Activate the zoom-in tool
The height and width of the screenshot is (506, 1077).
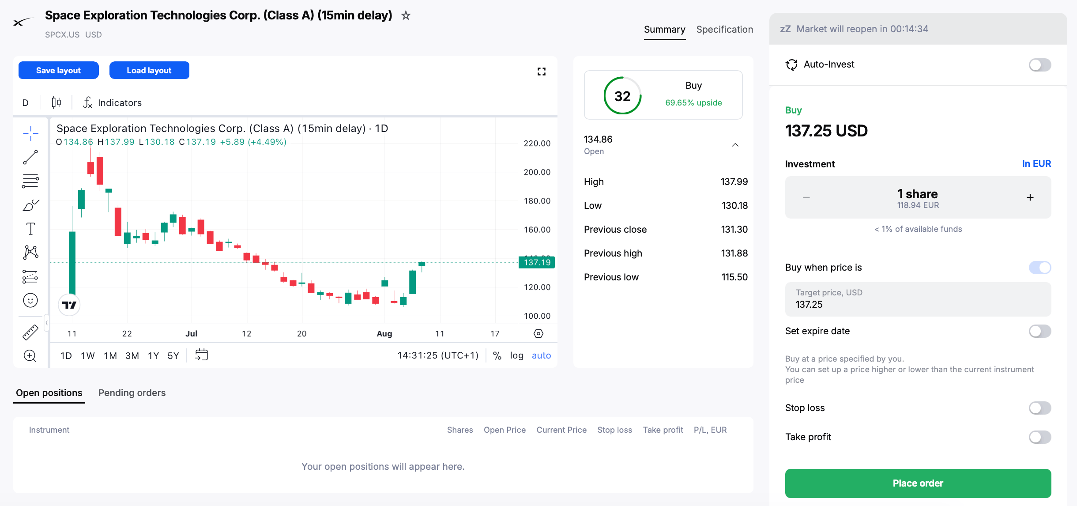[x=30, y=355]
